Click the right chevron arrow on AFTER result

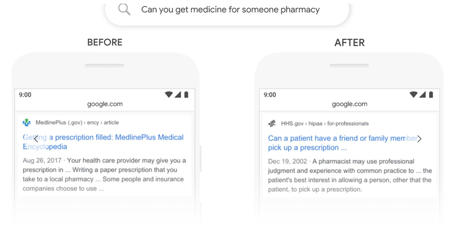[419, 139]
